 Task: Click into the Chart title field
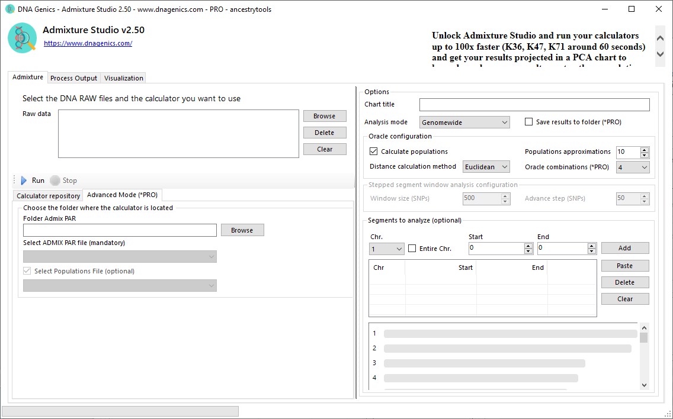534,105
